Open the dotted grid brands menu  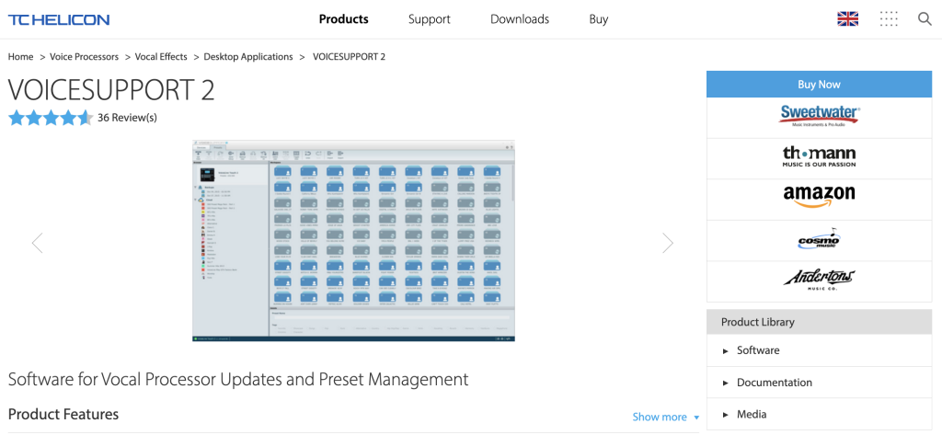(x=889, y=19)
